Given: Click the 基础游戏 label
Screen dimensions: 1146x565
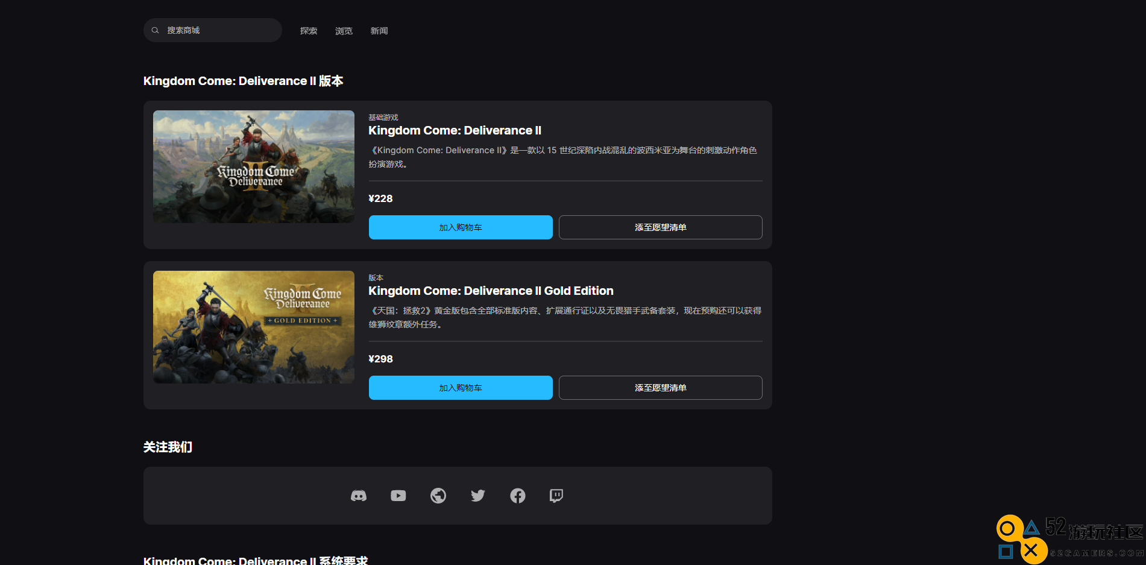Looking at the screenshot, I should click(x=383, y=118).
